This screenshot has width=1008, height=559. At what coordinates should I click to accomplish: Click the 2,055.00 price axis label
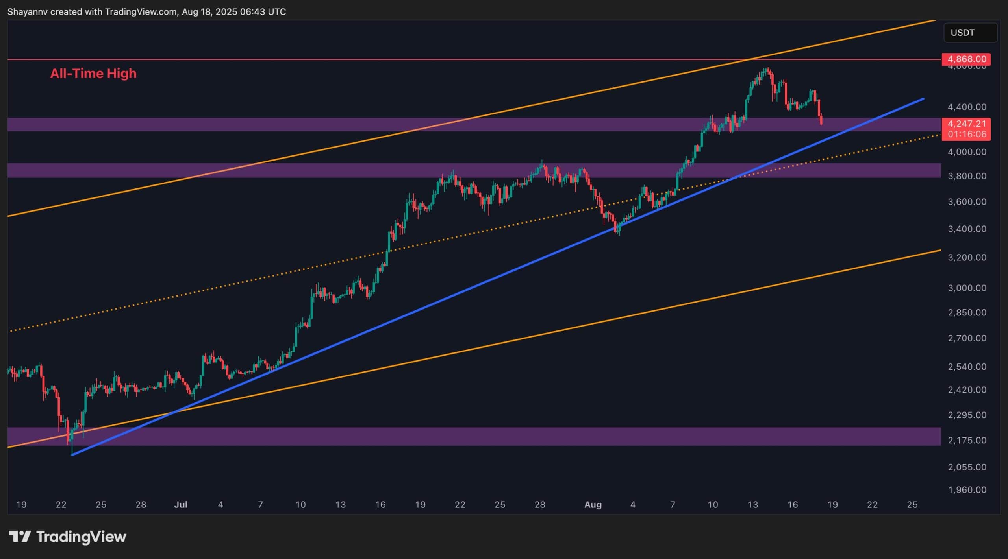click(967, 467)
